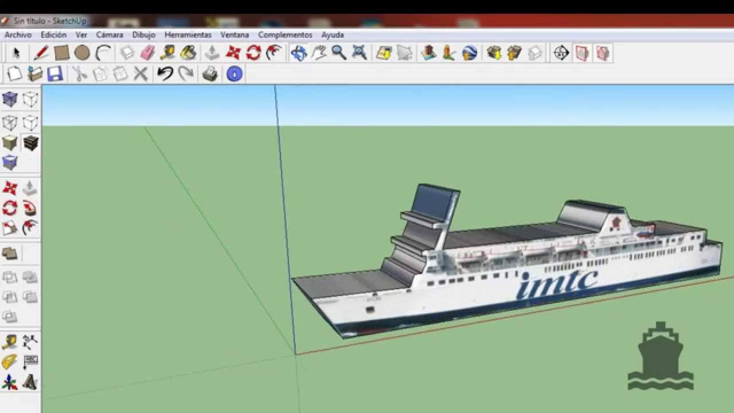
Task: Print the model with printer icon
Action: (x=210, y=73)
